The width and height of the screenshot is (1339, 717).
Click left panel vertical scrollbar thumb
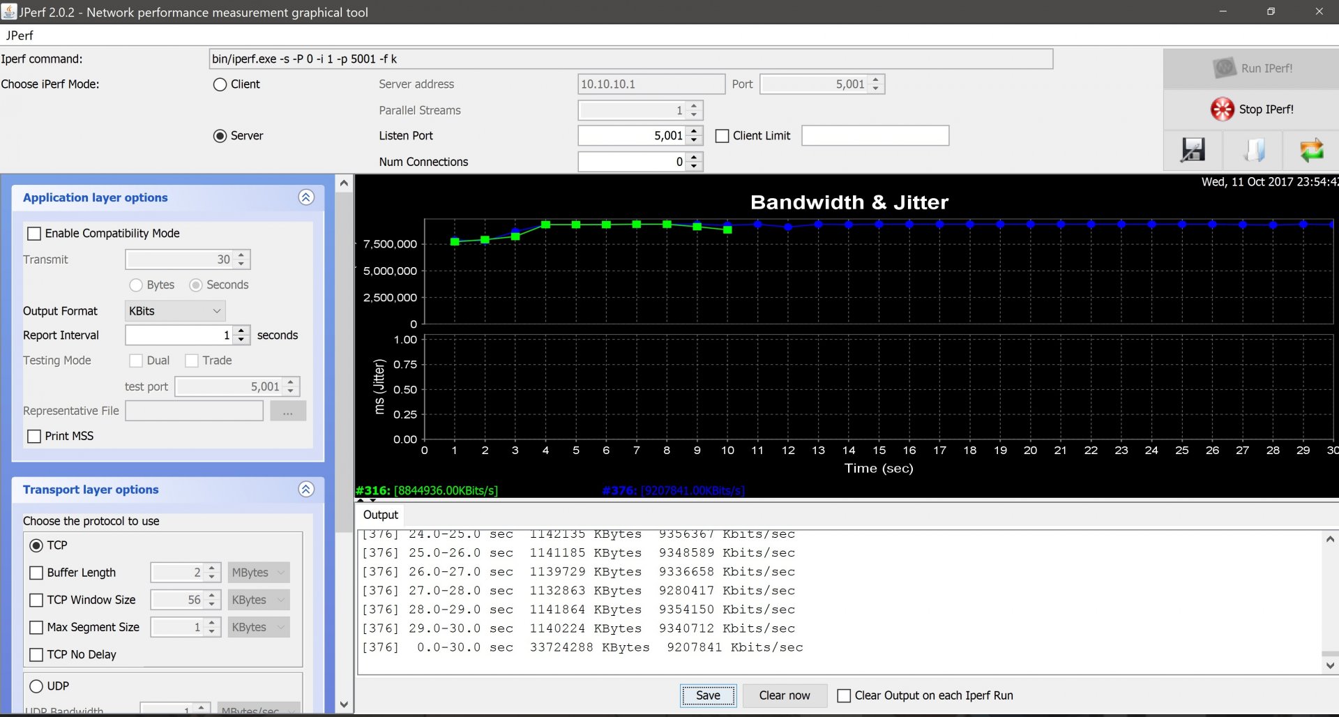click(344, 363)
